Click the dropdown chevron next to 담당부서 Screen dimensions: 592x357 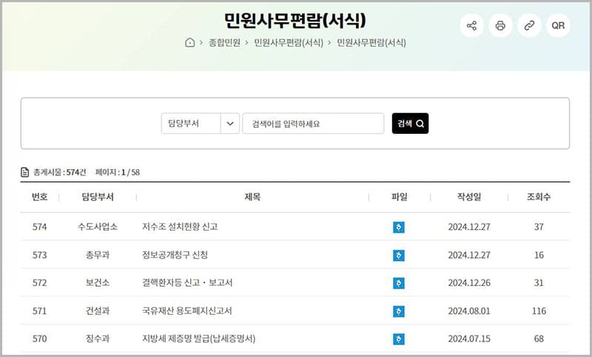230,123
